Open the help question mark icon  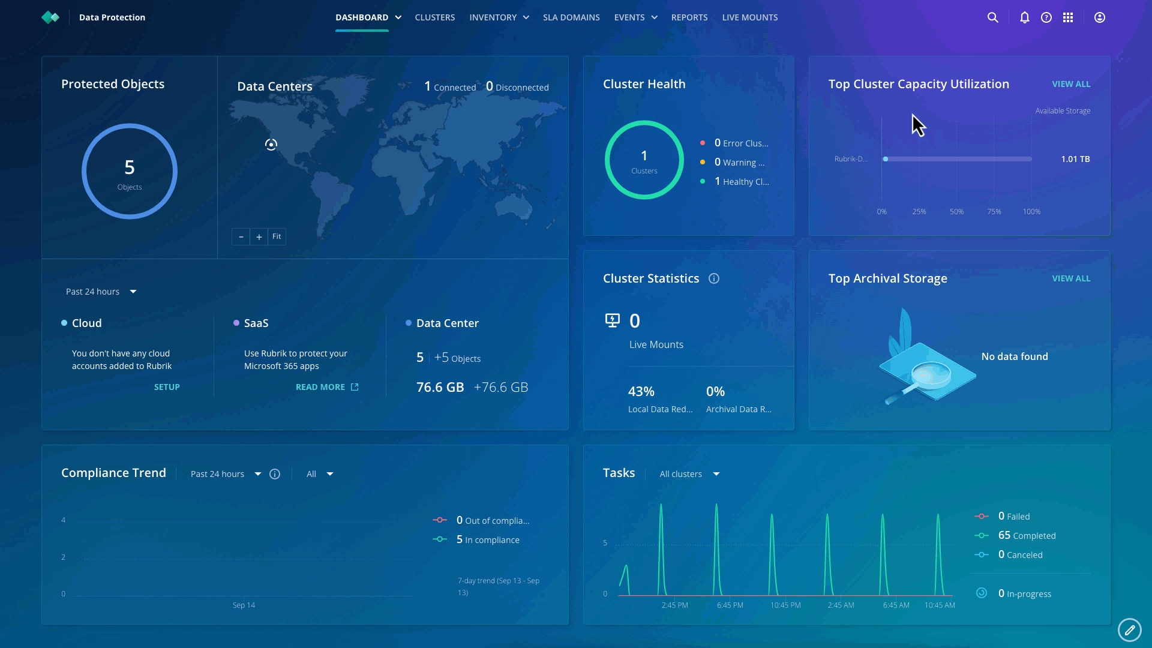(1046, 17)
